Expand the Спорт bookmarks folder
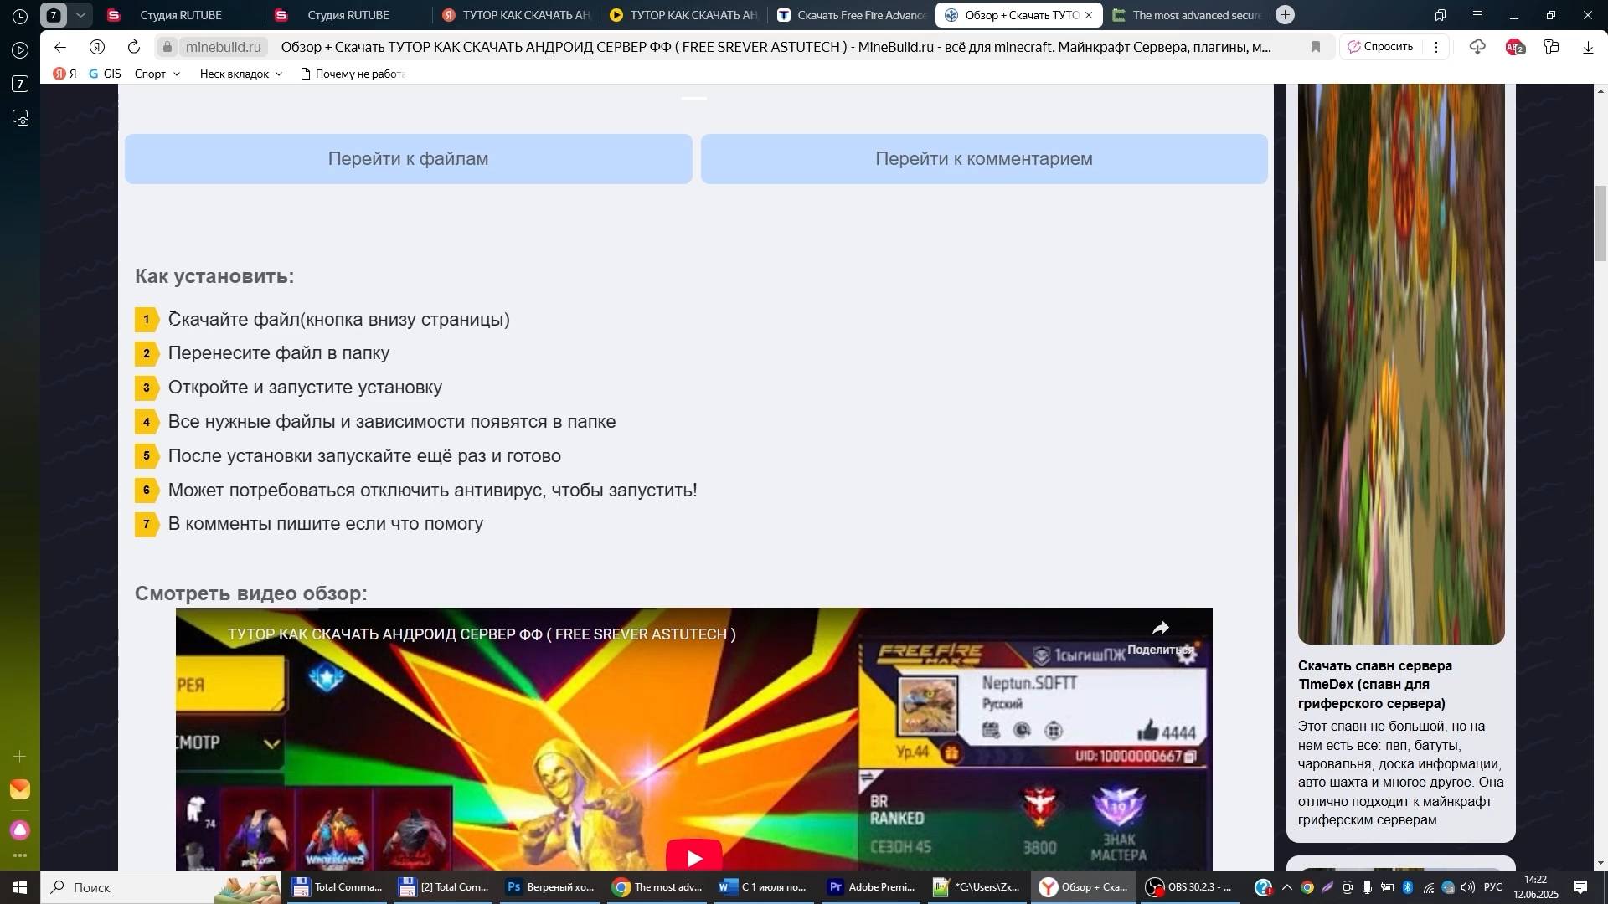The image size is (1608, 904). (157, 74)
